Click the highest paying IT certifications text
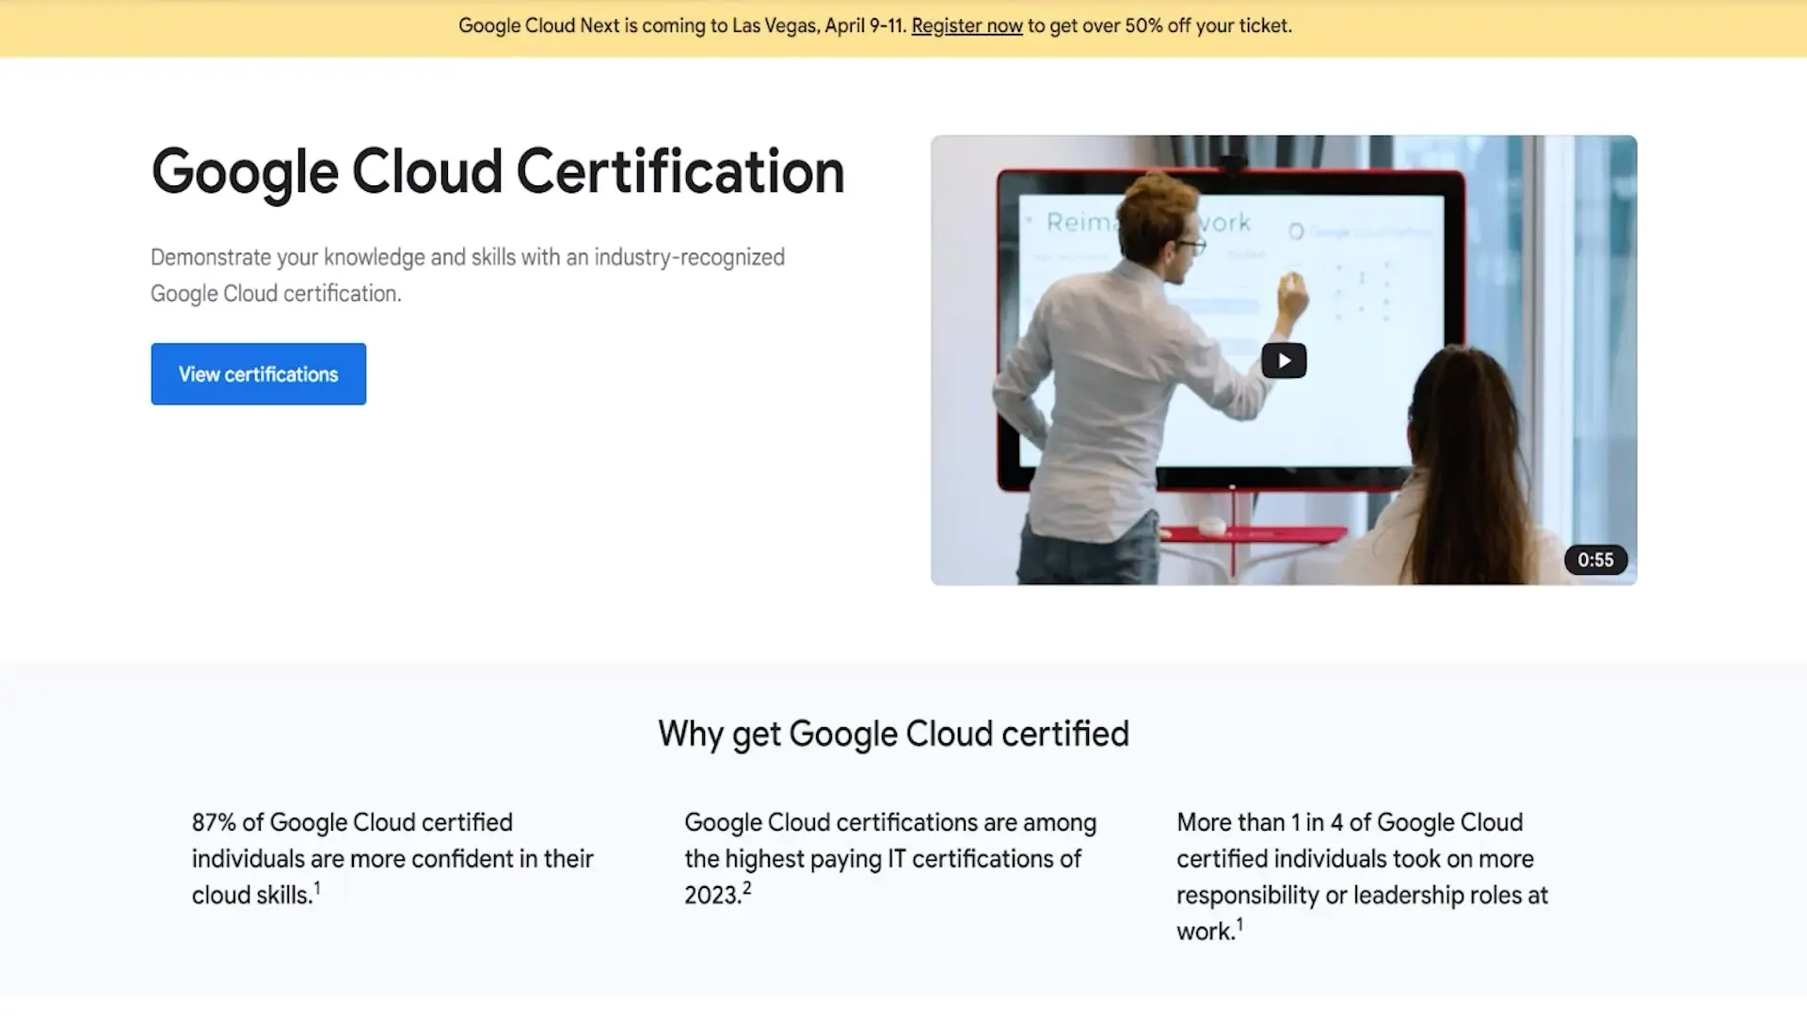Viewport: 1807px width, 1016px height. pos(890,858)
